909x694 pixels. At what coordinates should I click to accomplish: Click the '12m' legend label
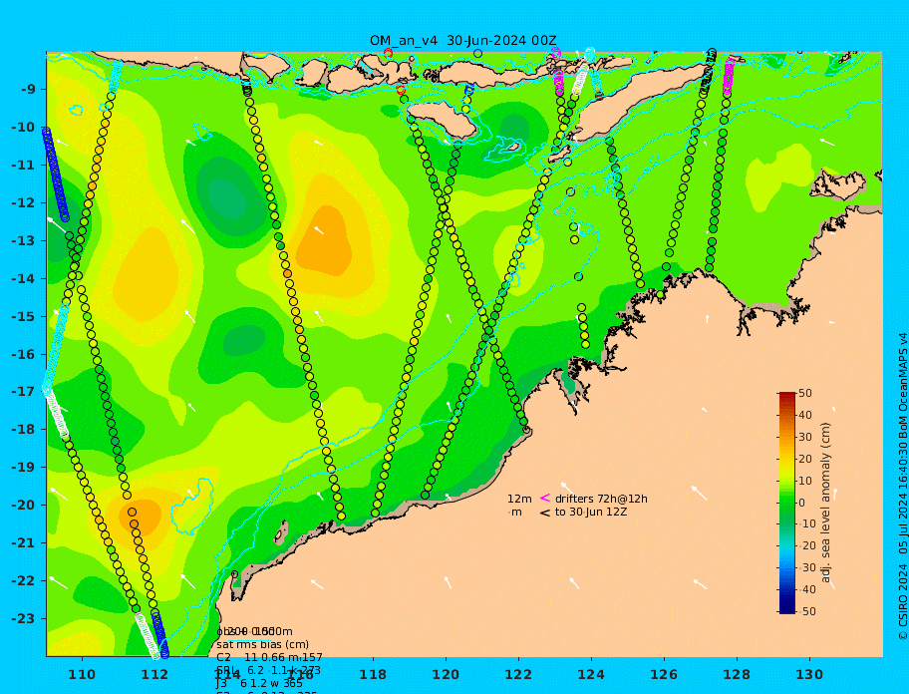519,499
